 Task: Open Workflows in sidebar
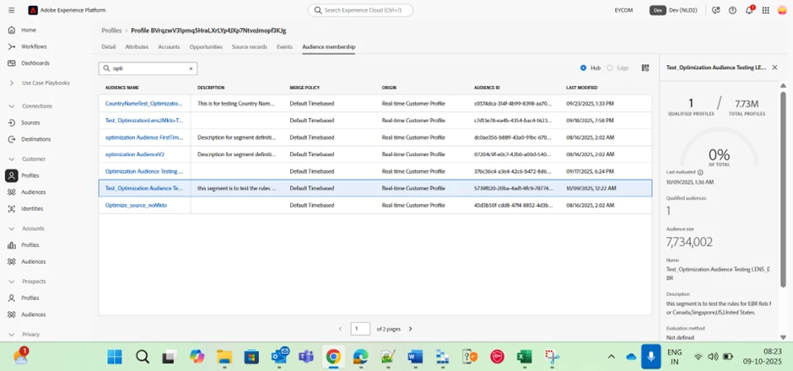click(x=34, y=46)
